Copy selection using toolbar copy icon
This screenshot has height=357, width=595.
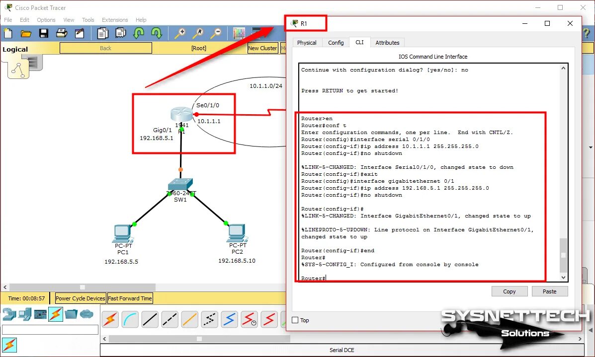point(102,34)
